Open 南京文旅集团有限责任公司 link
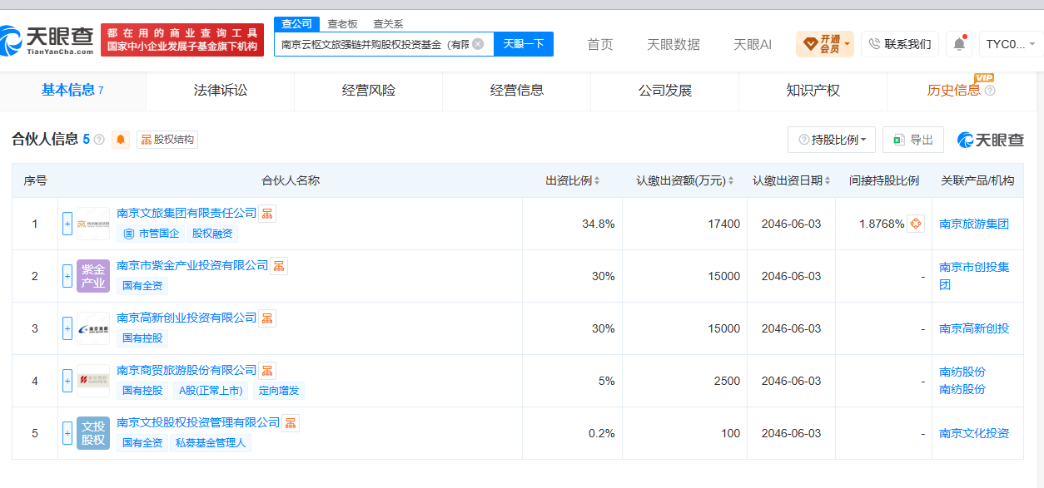Viewport: 1044px width, 488px height. 187,213
